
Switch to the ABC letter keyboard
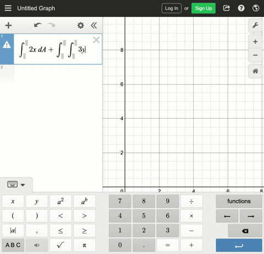point(13,245)
